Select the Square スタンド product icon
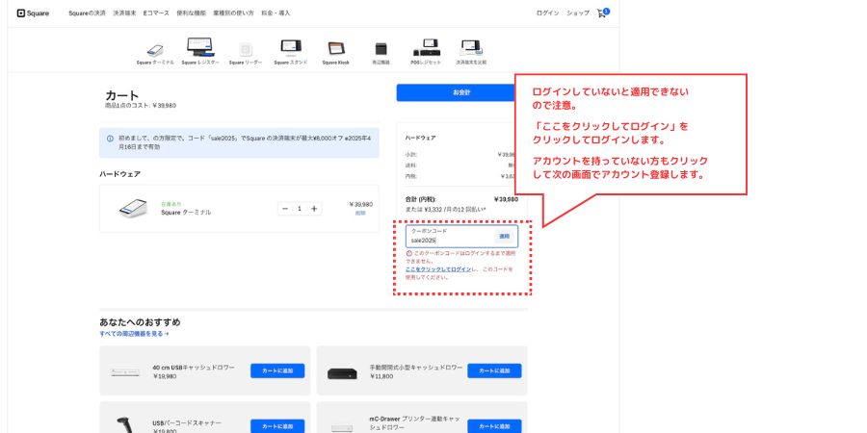The height and width of the screenshot is (433, 867). coord(291,48)
